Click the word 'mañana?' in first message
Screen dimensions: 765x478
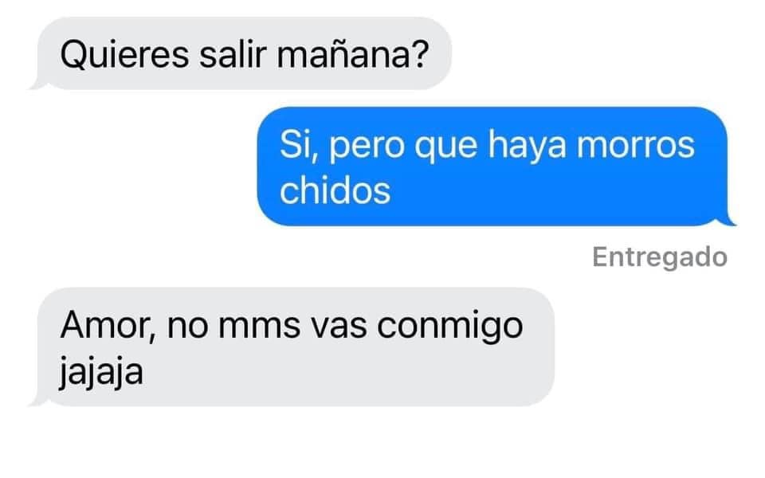tap(353, 53)
